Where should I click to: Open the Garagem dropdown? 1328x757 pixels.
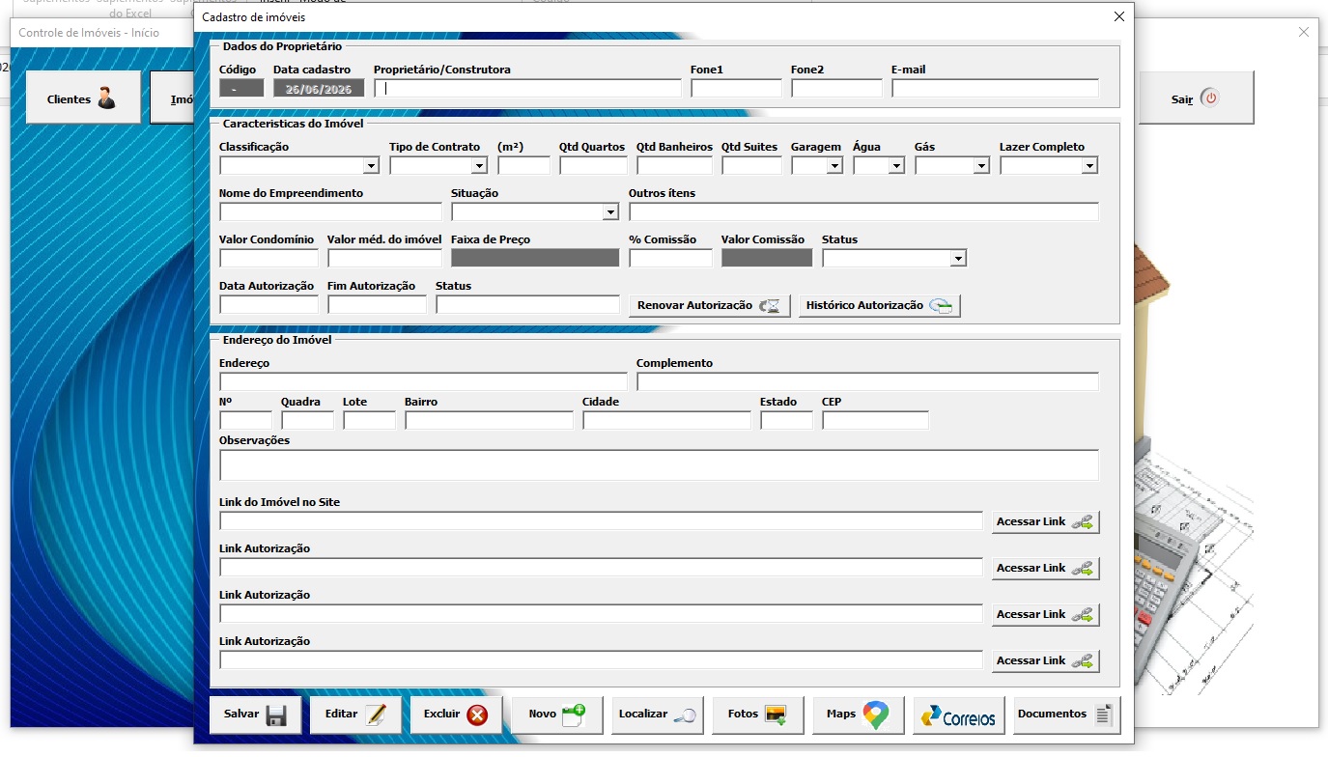834,166
